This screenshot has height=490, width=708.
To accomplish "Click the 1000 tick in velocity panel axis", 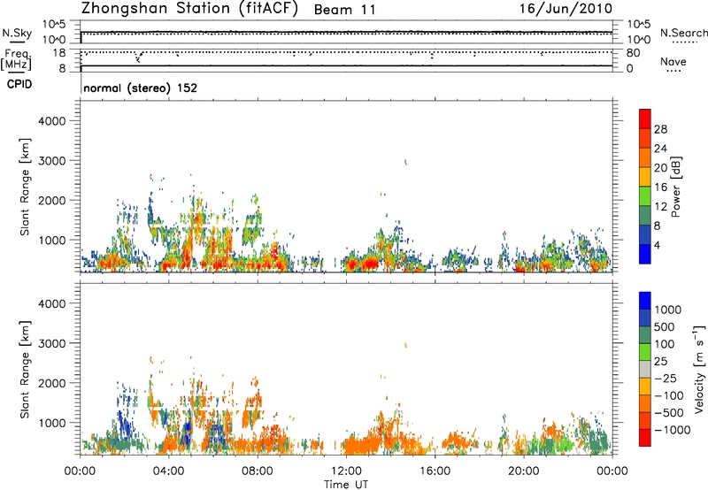I will (52, 423).
